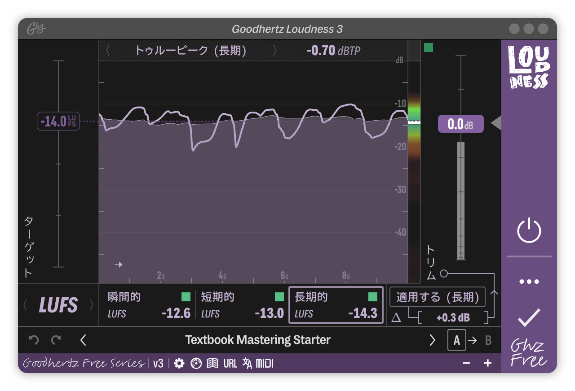Click the -14.3 integrated value
This screenshot has width=575, height=391.
(x=363, y=313)
